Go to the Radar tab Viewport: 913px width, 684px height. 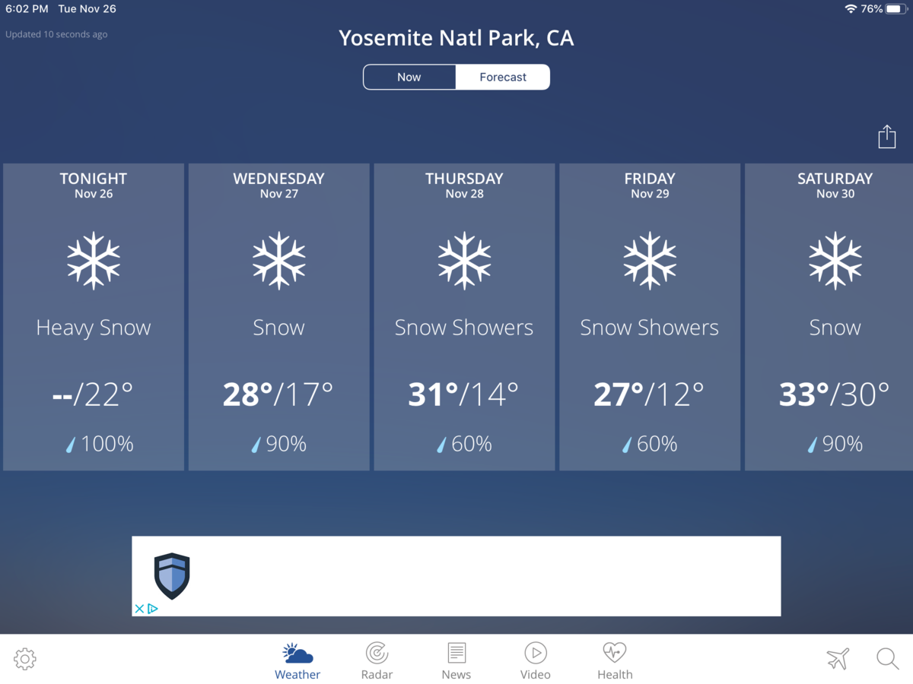377,661
